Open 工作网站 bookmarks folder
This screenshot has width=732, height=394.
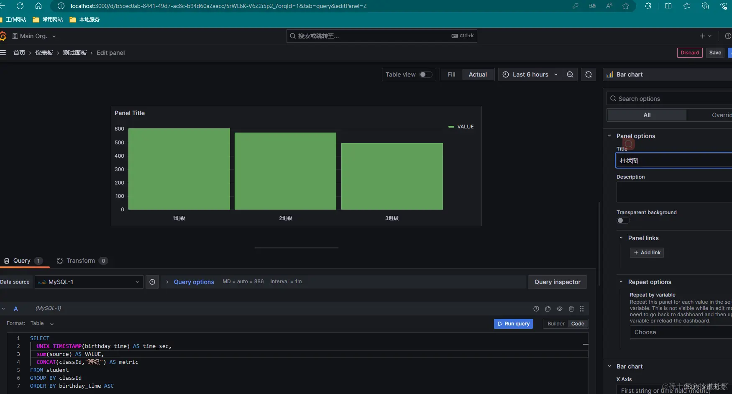tap(13, 20)
